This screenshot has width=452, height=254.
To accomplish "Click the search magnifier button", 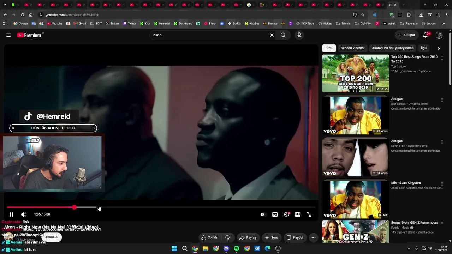I will pos(283,35).
